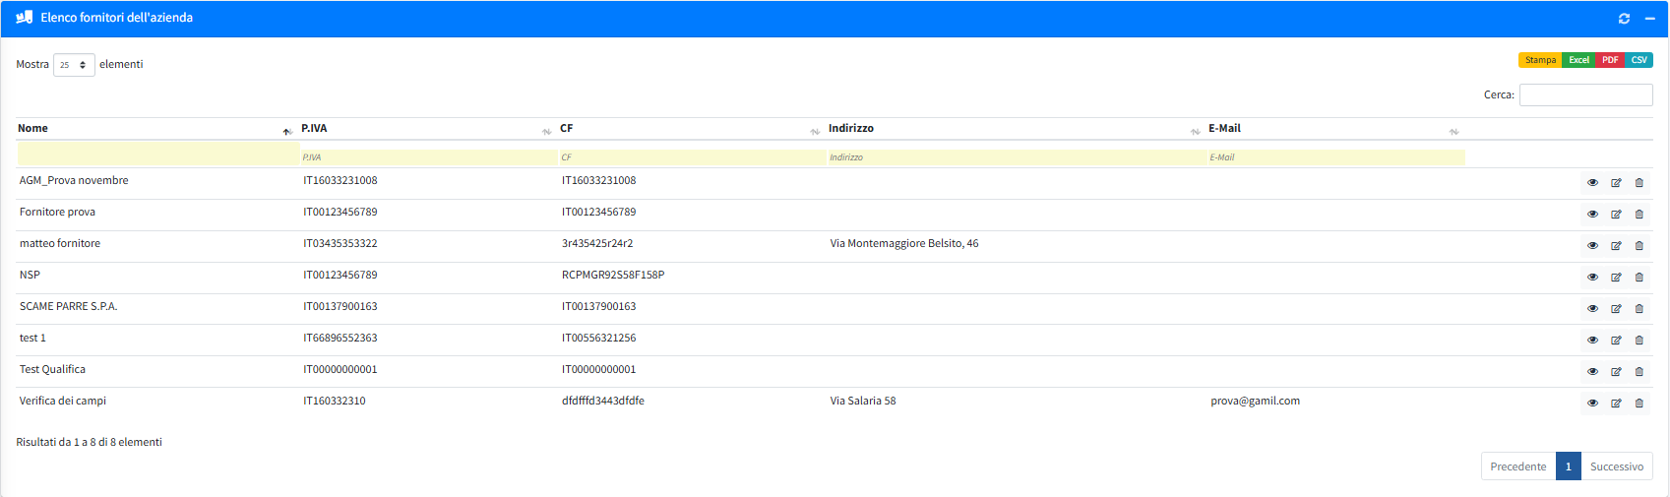Click the Stampa print button
The image size is (1670, 497).
[1540, 60]
